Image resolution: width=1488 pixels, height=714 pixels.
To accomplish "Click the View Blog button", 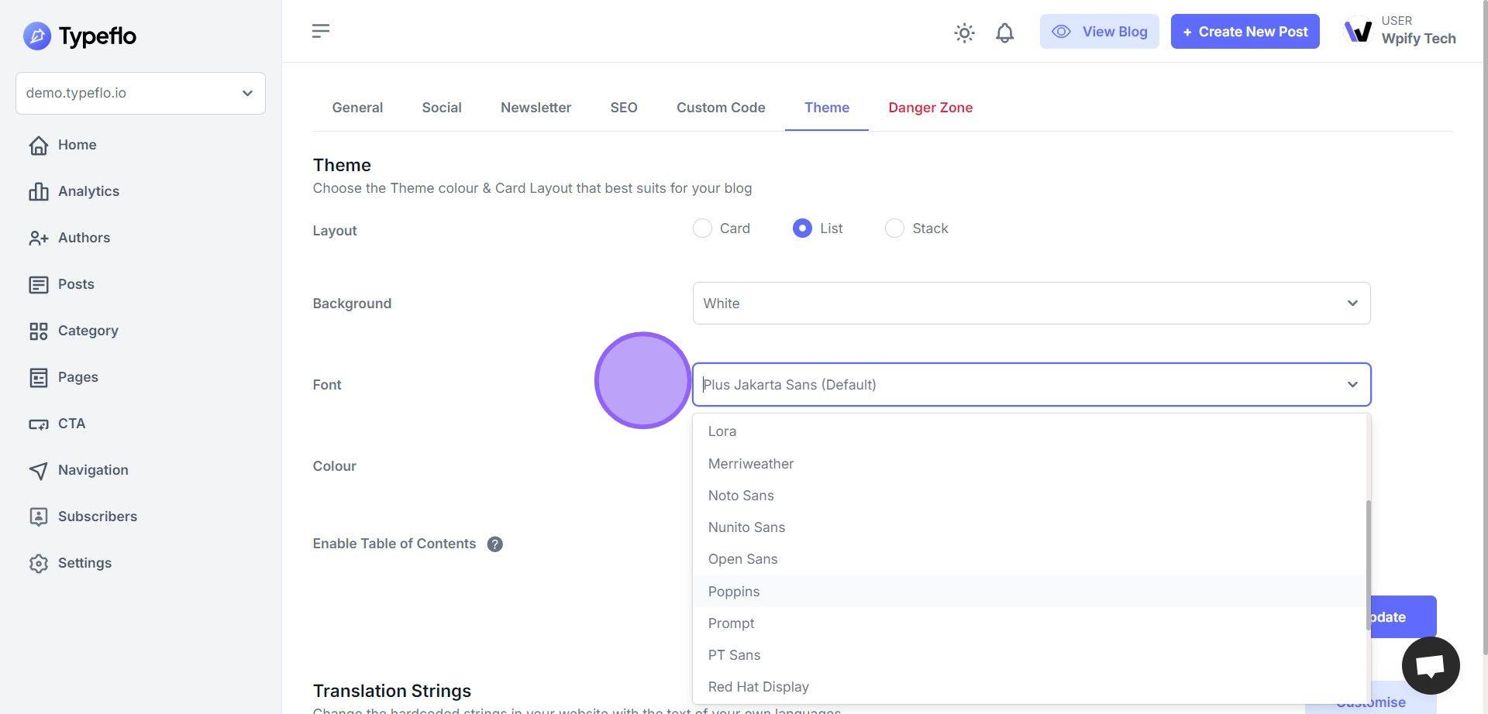I will click(x=1099, y=32).
